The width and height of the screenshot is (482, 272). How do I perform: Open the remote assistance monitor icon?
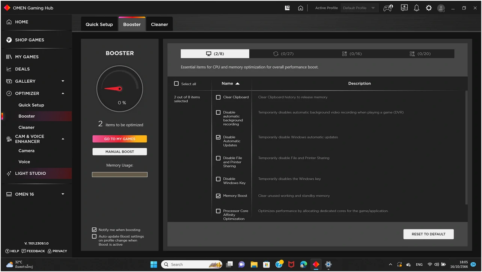tap(404, 8)
